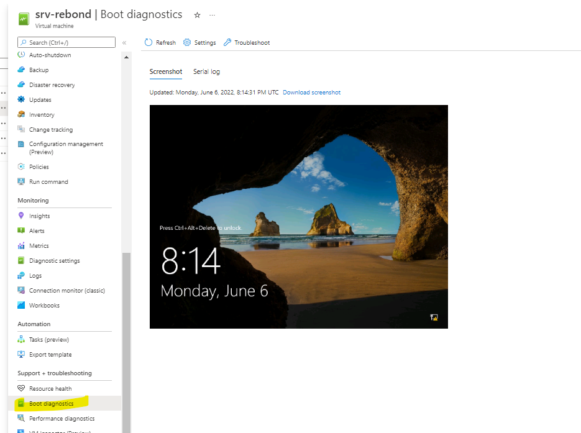Click the Logs icon
The width and height of the screenshot is (581, 433).
21,275
